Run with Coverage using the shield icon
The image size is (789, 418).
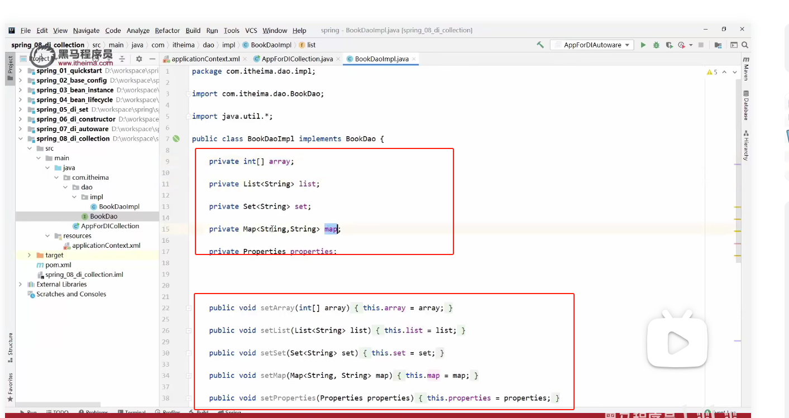pyautogui.click(x=669, y=45)
